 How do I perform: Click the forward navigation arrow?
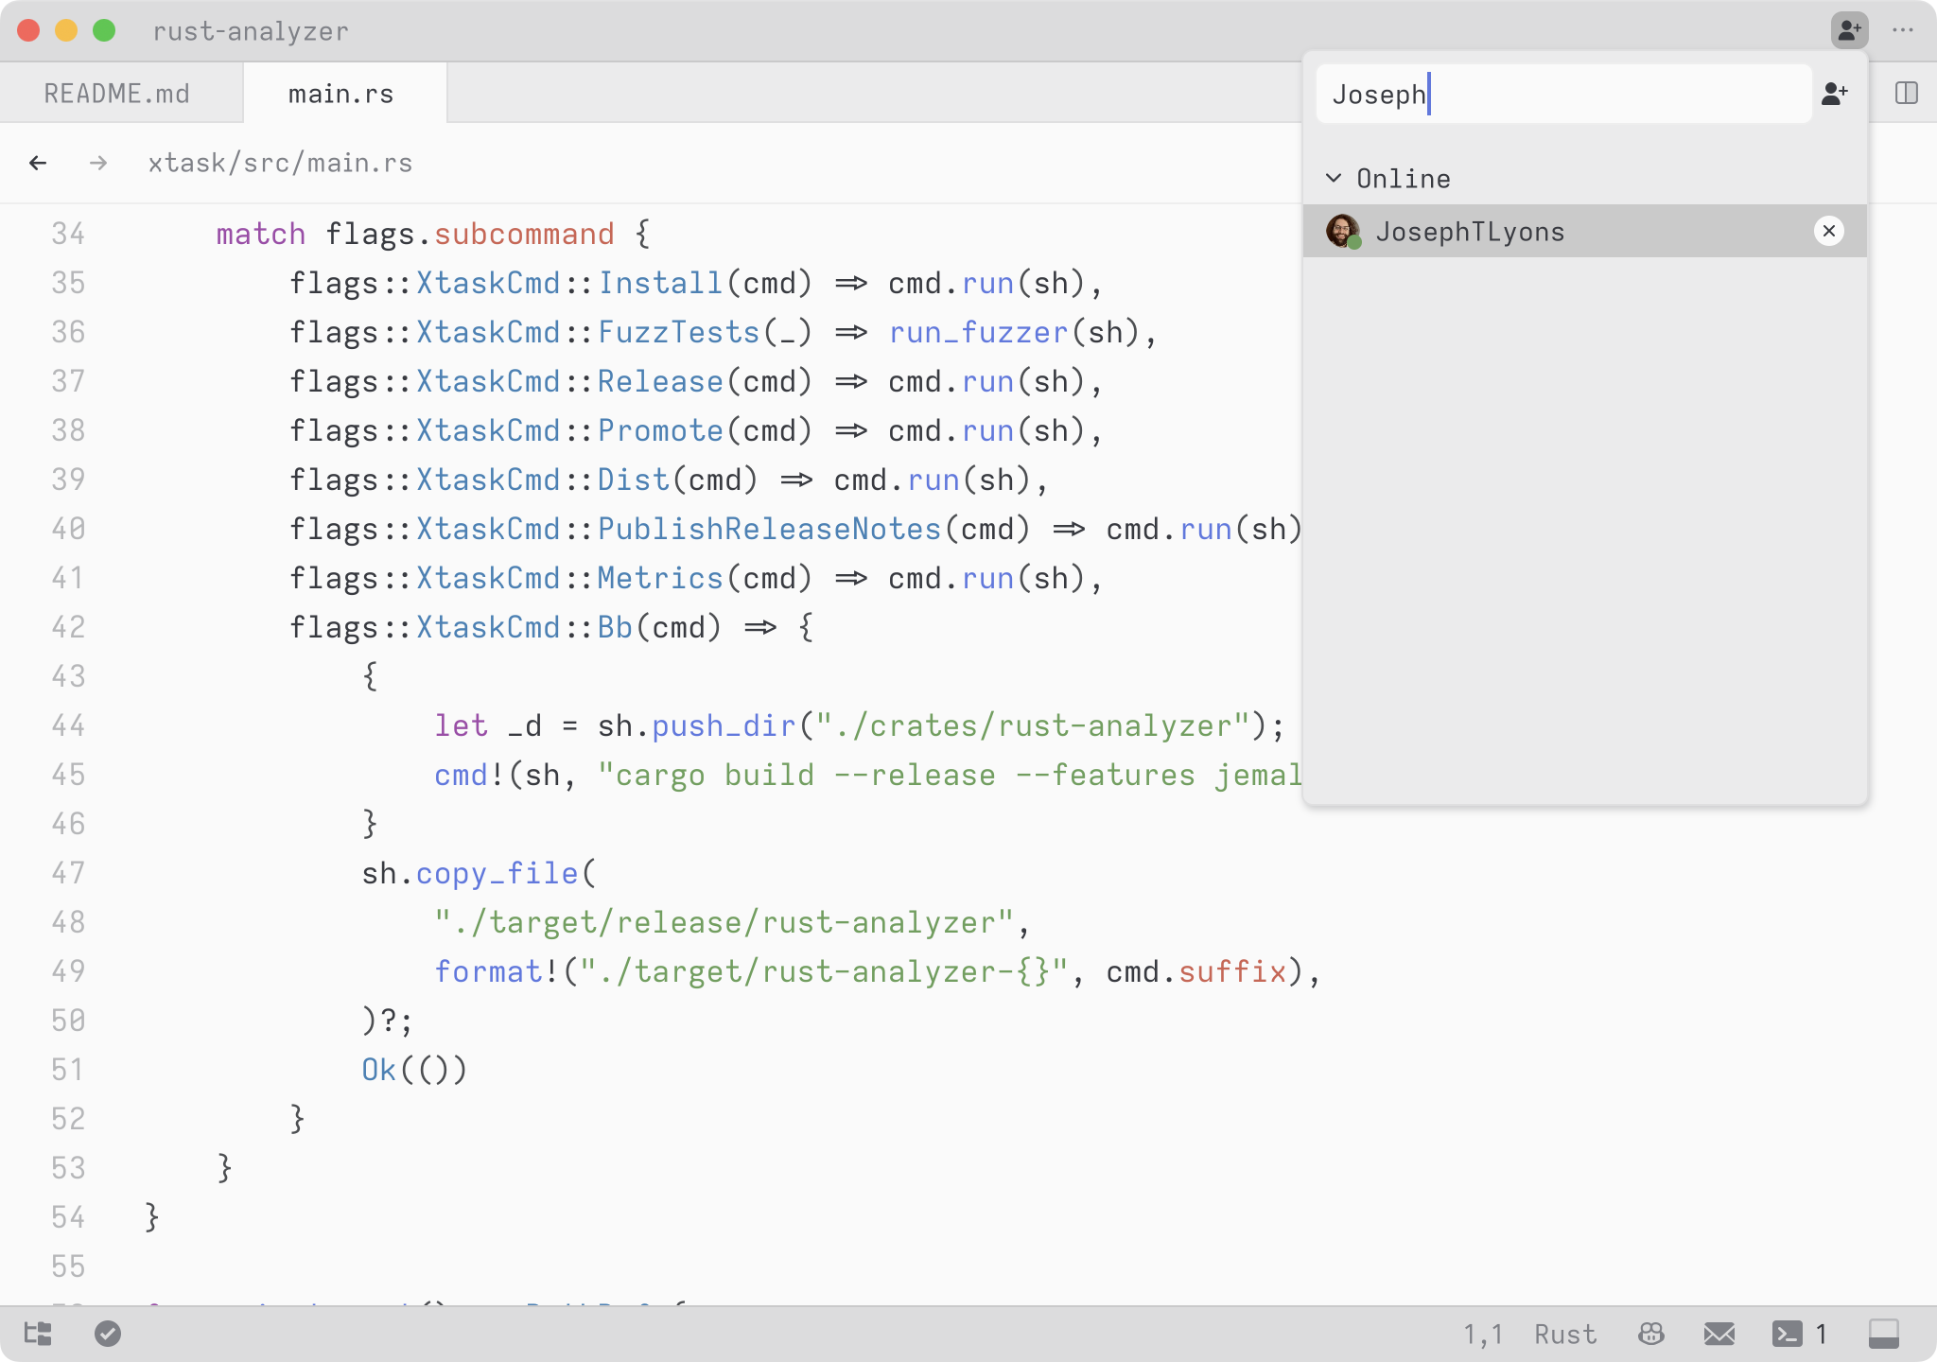98,163
